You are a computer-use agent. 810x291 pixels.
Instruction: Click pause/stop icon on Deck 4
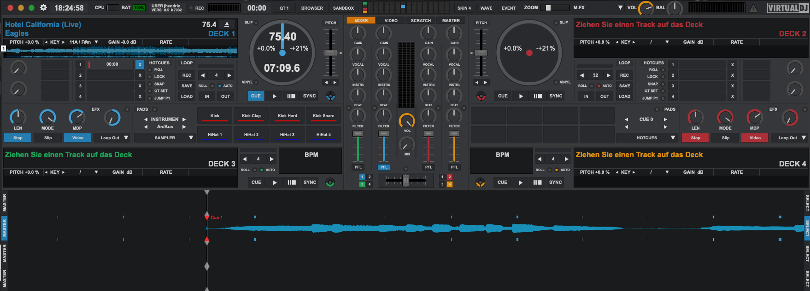[x=538, y=183]
